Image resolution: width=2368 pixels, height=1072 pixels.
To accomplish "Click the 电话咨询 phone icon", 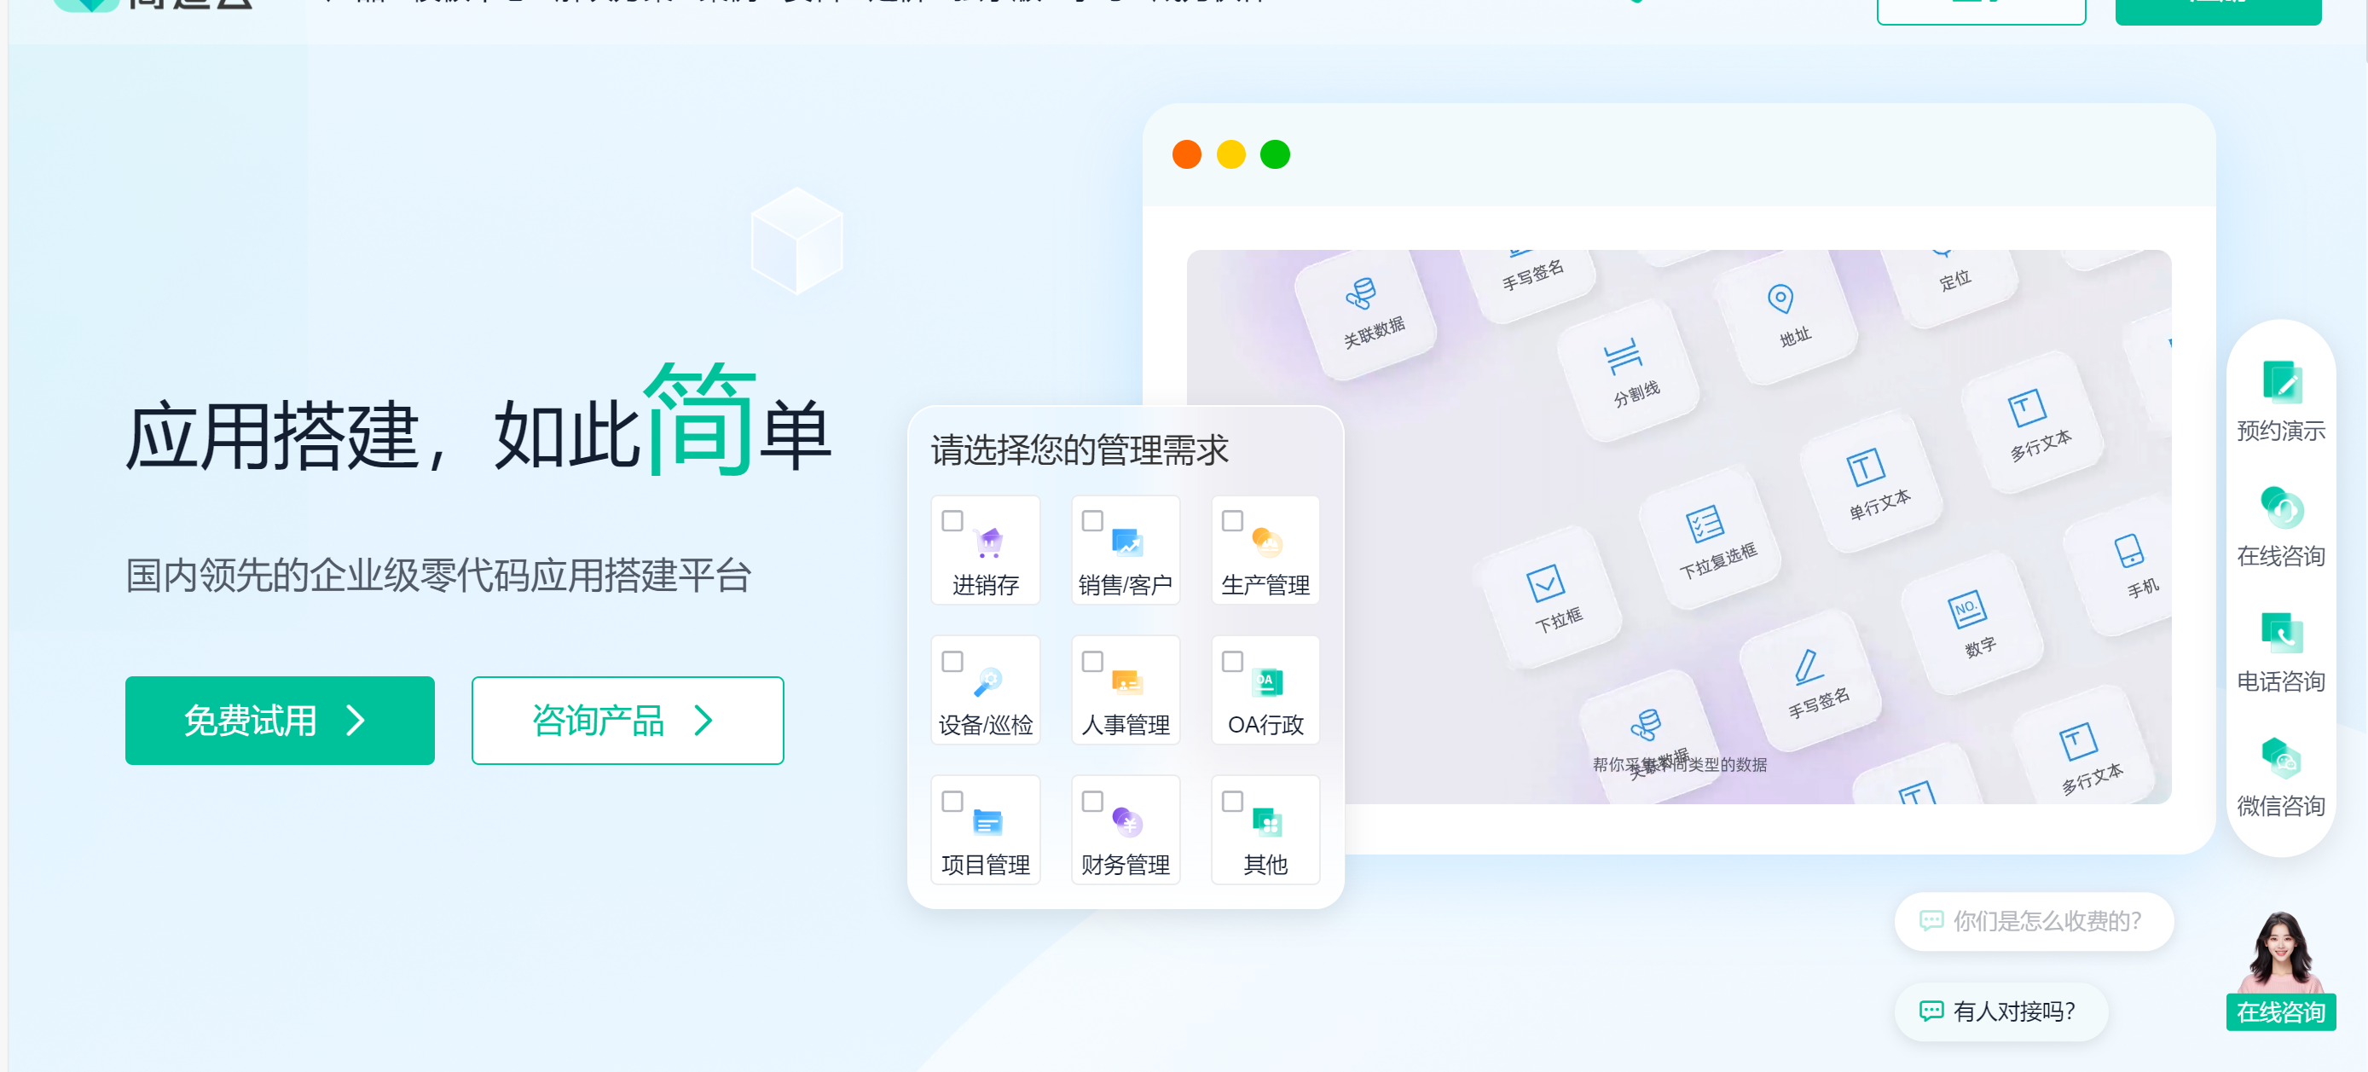I will click(2282, 633).
